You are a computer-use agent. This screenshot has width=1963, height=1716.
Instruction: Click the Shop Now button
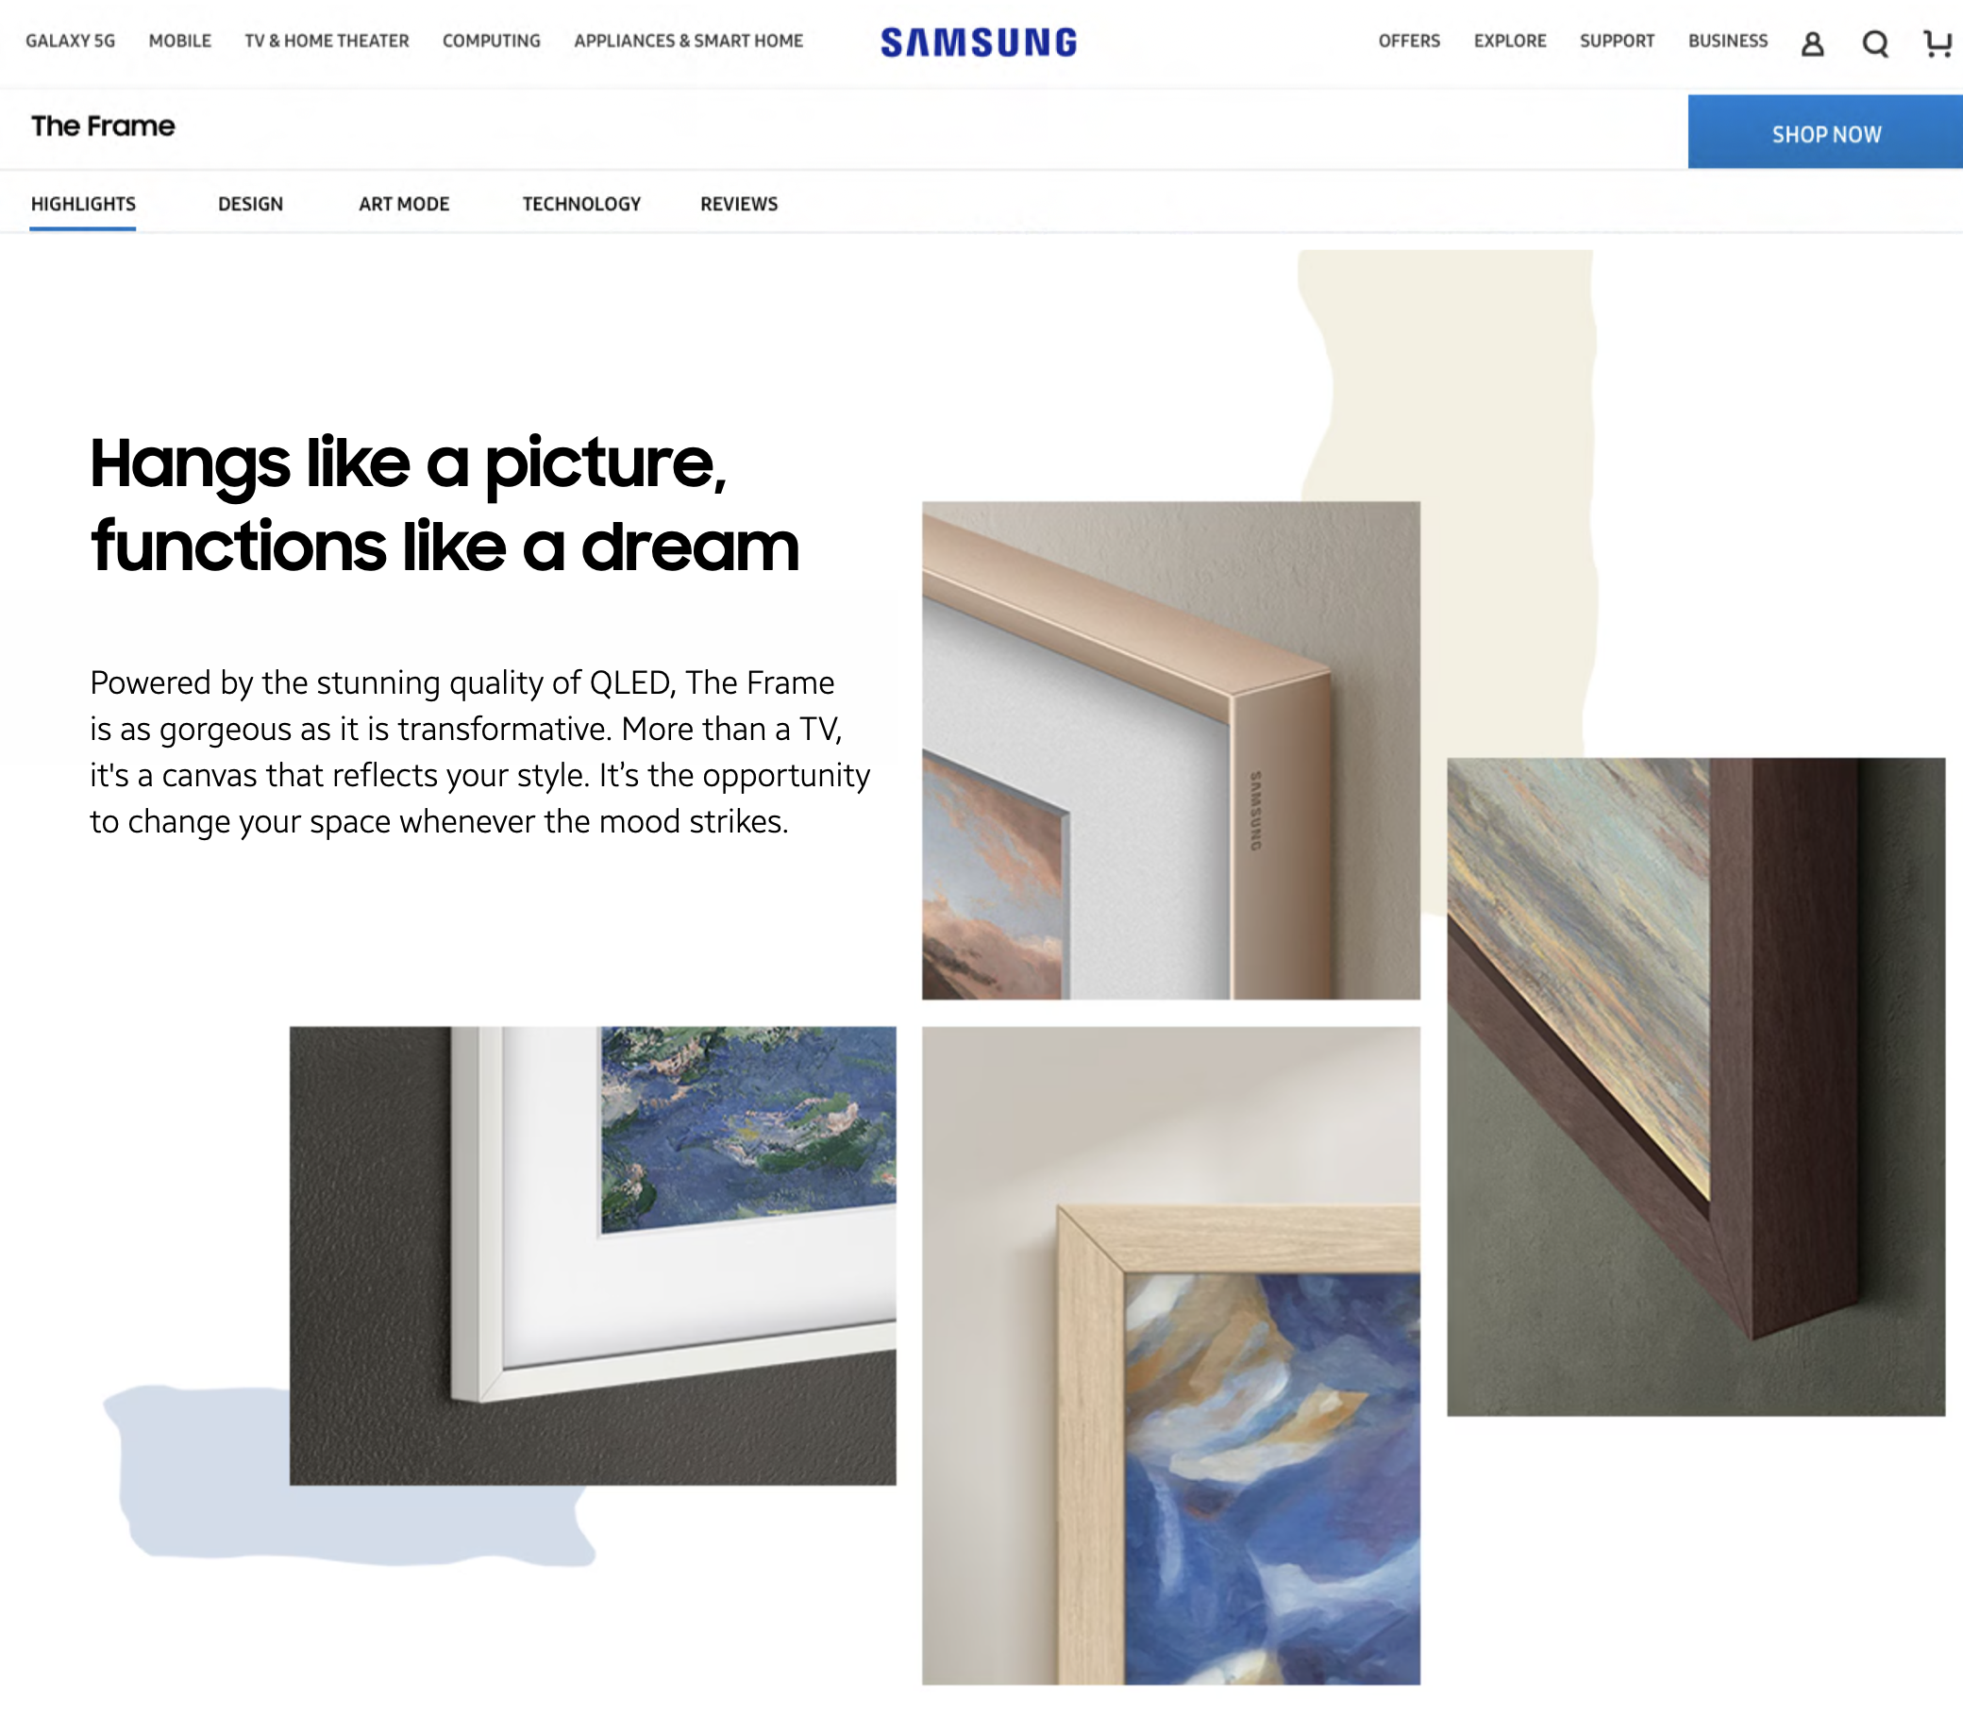(1825, 132)
